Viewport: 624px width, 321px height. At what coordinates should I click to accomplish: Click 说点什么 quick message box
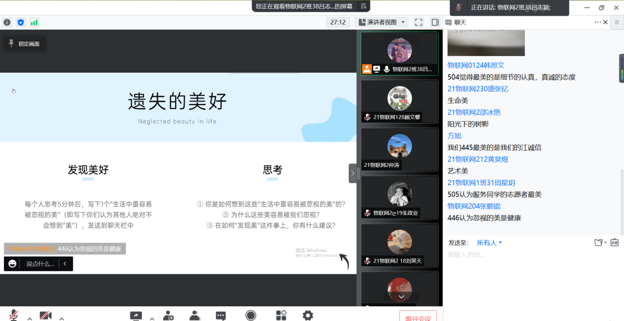pos(40,264)
